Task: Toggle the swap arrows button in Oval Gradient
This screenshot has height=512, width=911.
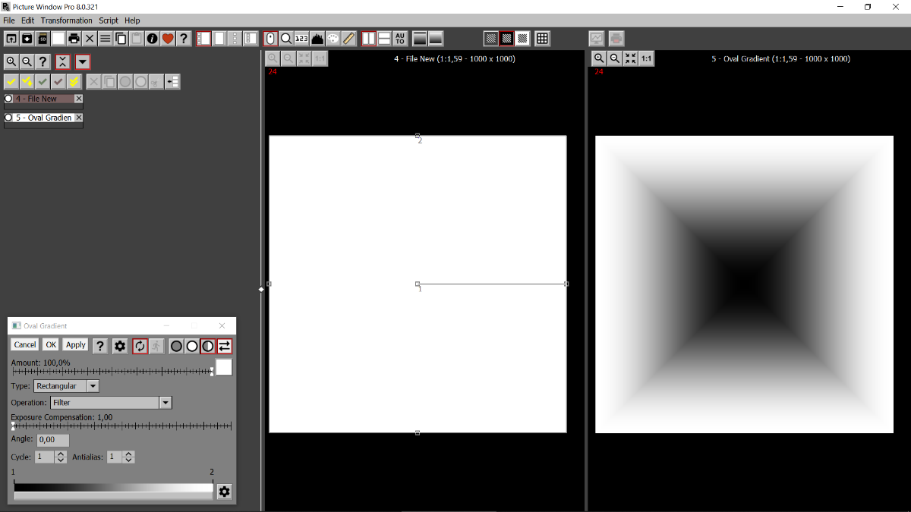Action: point(224,346)
